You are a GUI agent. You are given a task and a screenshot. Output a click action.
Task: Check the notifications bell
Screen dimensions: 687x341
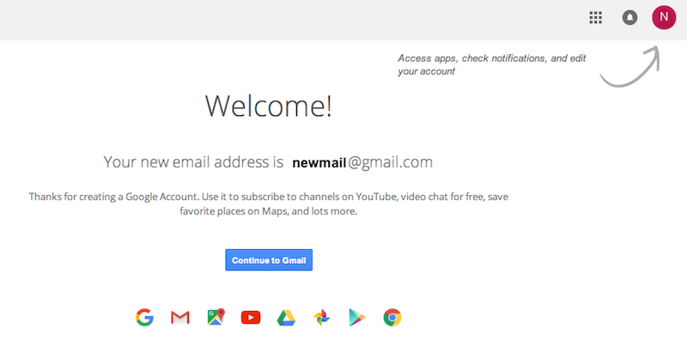629,17
